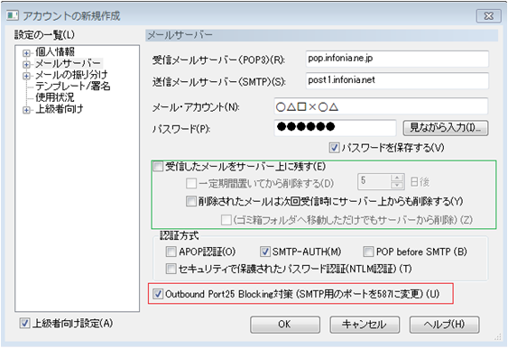Click the 見ながら入力 button
The height and width of the screenshot is (348, 508).
446,128
